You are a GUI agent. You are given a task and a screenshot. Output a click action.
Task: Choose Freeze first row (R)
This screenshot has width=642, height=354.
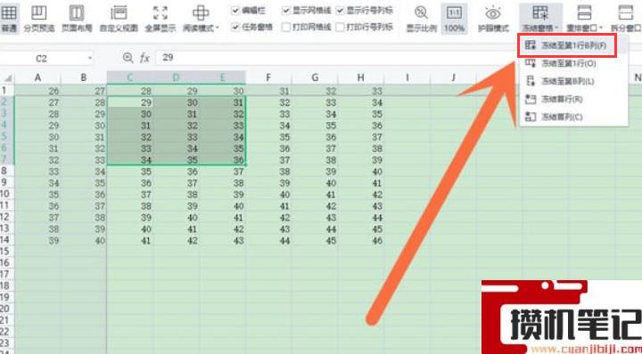573,100
